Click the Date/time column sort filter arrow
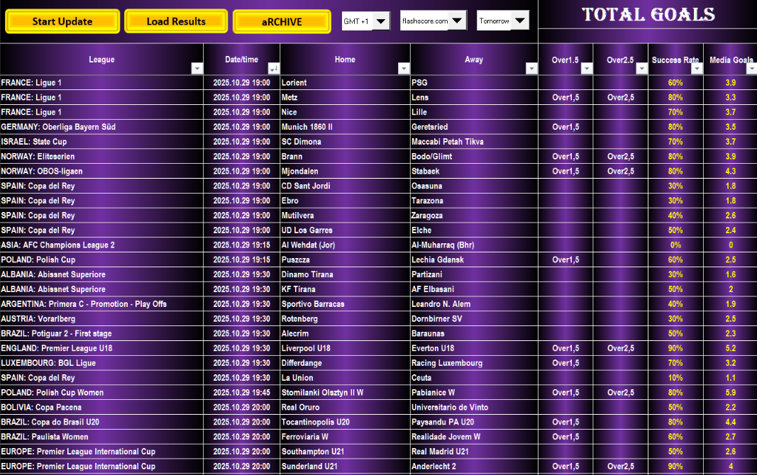Image resolution: width=757 pixels, height=475 pixels. click(273, 69)
